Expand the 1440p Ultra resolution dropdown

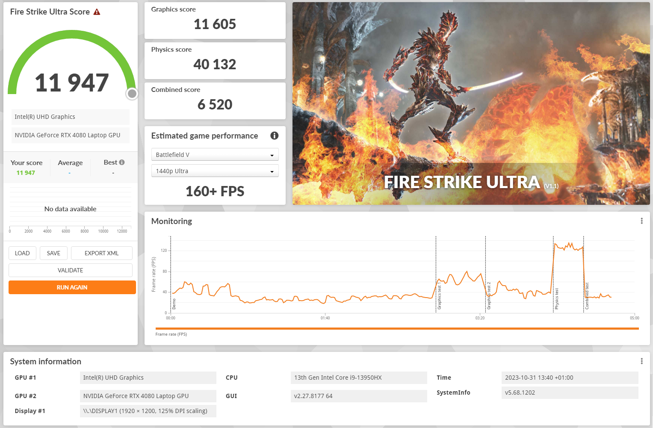click(x=215, y=170)
